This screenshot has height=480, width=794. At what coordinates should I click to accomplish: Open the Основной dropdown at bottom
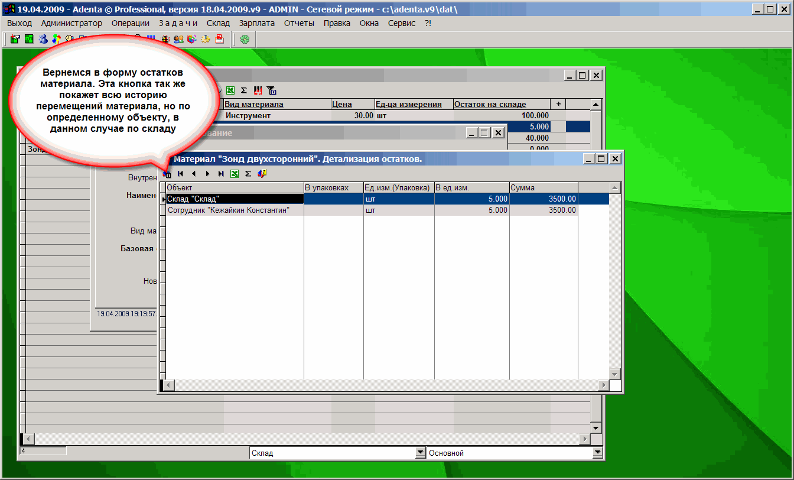click(597, 453)
